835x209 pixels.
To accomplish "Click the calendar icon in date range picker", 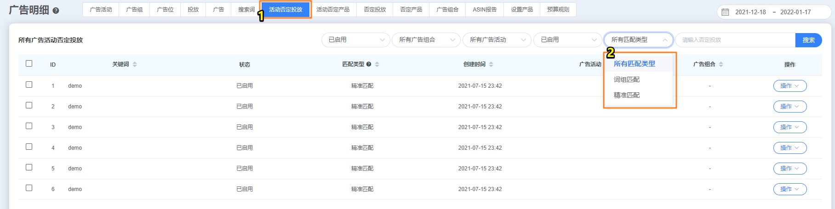I will (725, 12).
